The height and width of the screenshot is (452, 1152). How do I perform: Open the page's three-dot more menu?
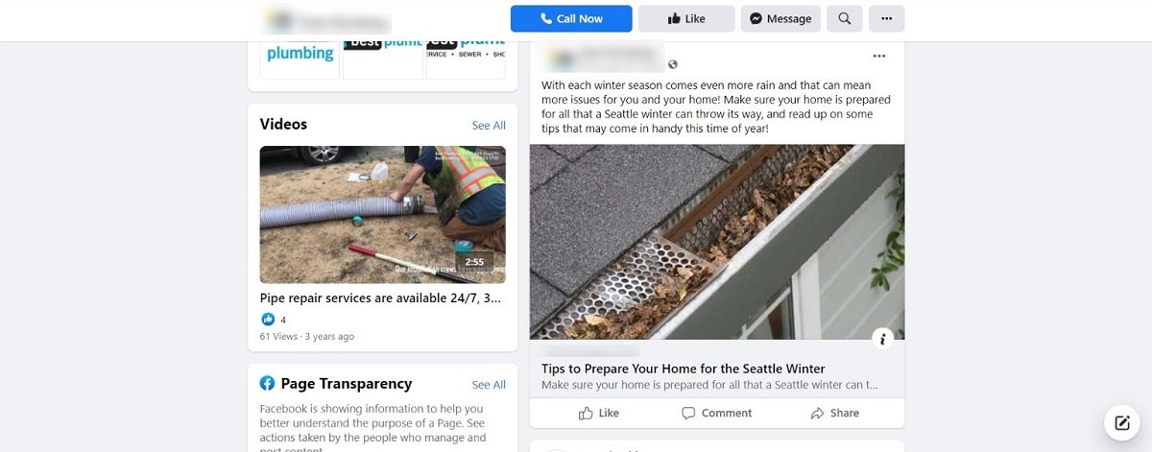(x=887, y=18)
